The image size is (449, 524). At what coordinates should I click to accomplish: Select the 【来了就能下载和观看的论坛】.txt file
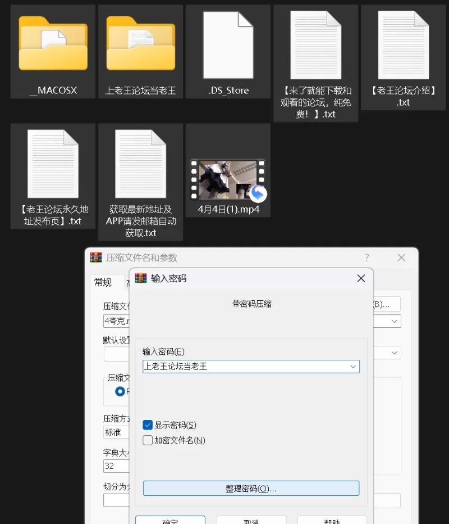pyautogui.click(x=316, y=45)
